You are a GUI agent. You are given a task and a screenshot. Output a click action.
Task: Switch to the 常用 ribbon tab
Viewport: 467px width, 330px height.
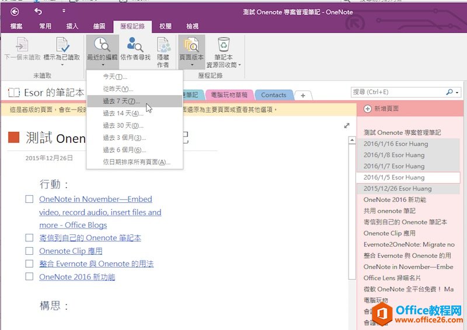tap(46, 26)
